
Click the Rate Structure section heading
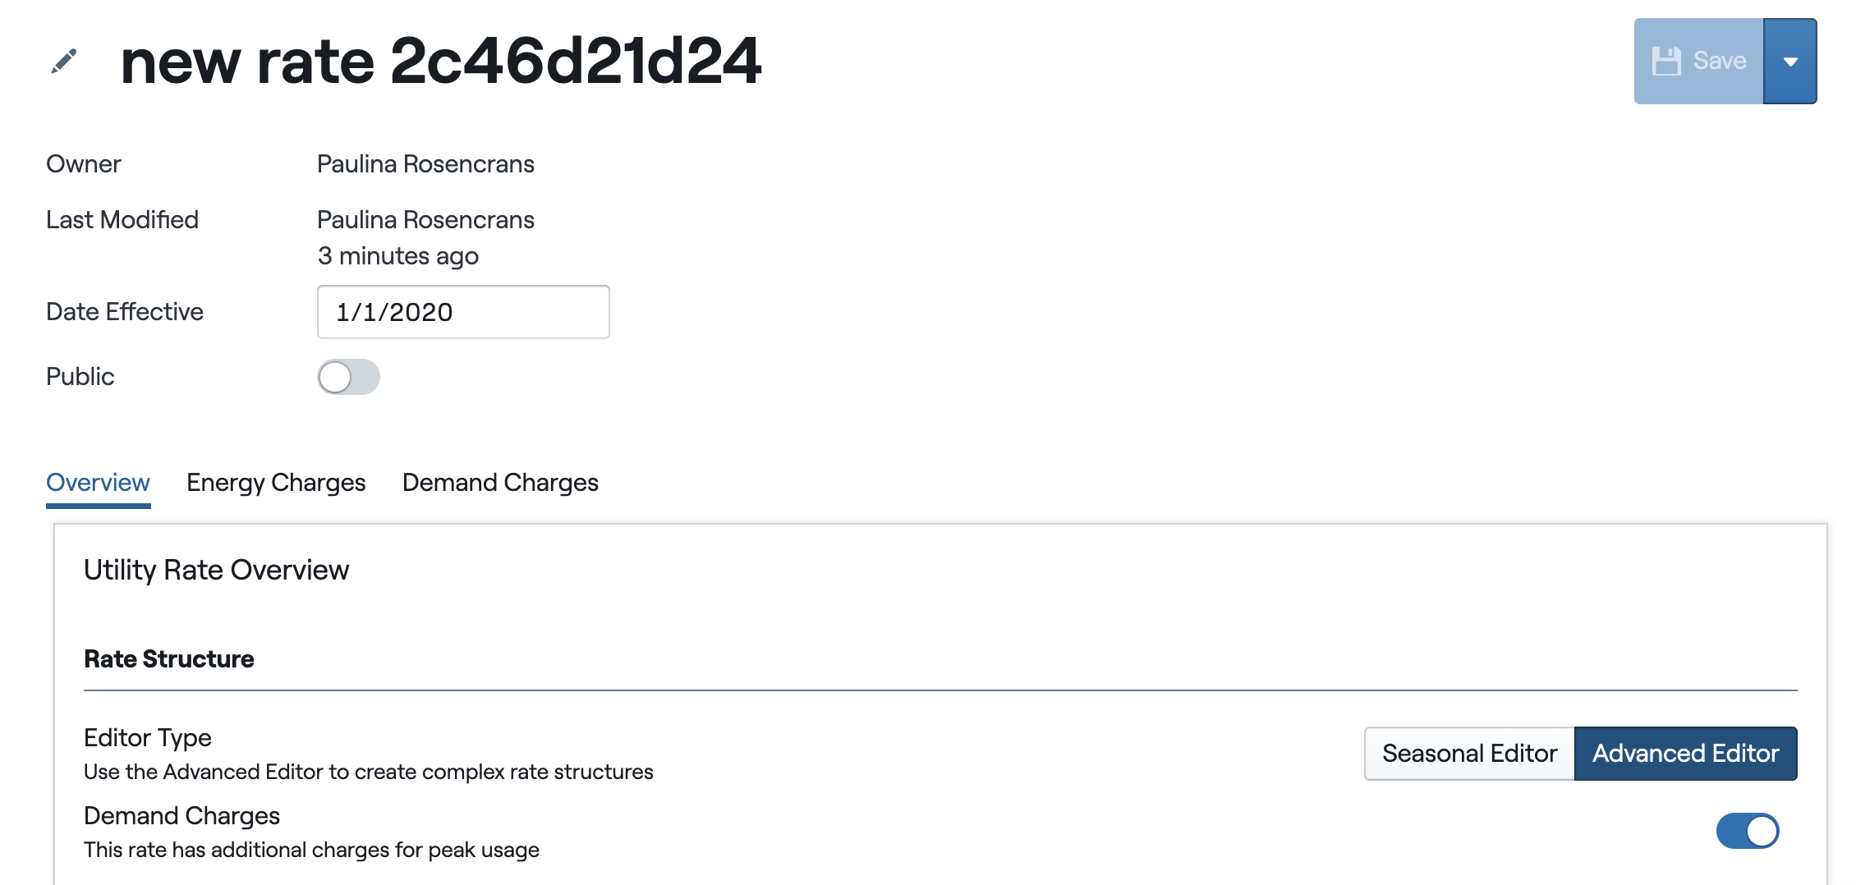[x=168, y=659]
